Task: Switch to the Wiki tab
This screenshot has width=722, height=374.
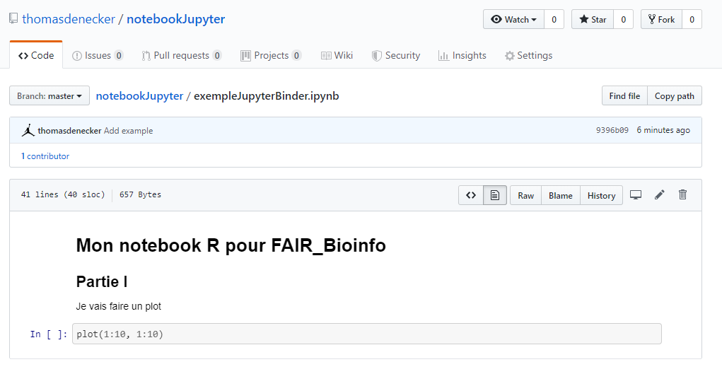Action: click(x=337, y=55)
